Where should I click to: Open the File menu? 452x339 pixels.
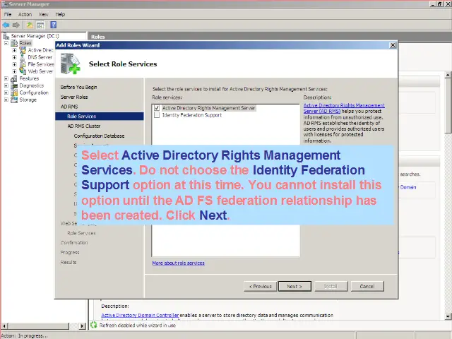pos(8,14)
